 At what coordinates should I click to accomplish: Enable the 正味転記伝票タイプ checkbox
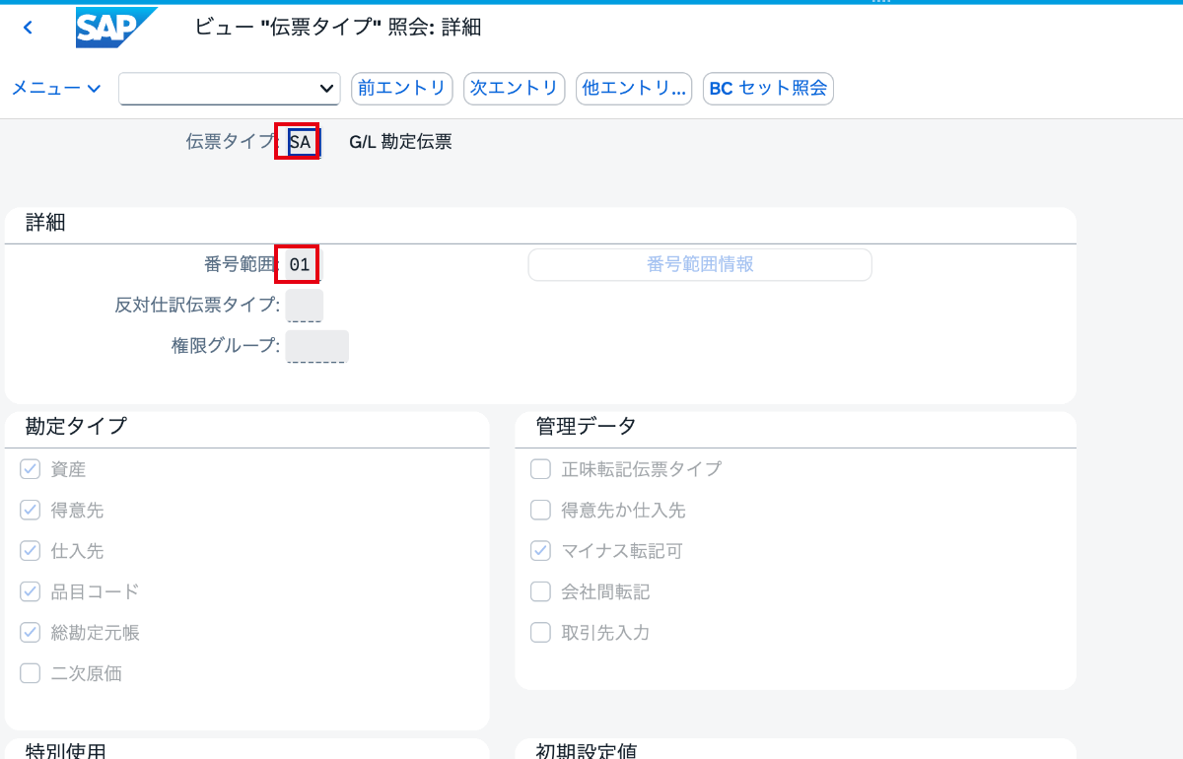(x=540, y=469)
